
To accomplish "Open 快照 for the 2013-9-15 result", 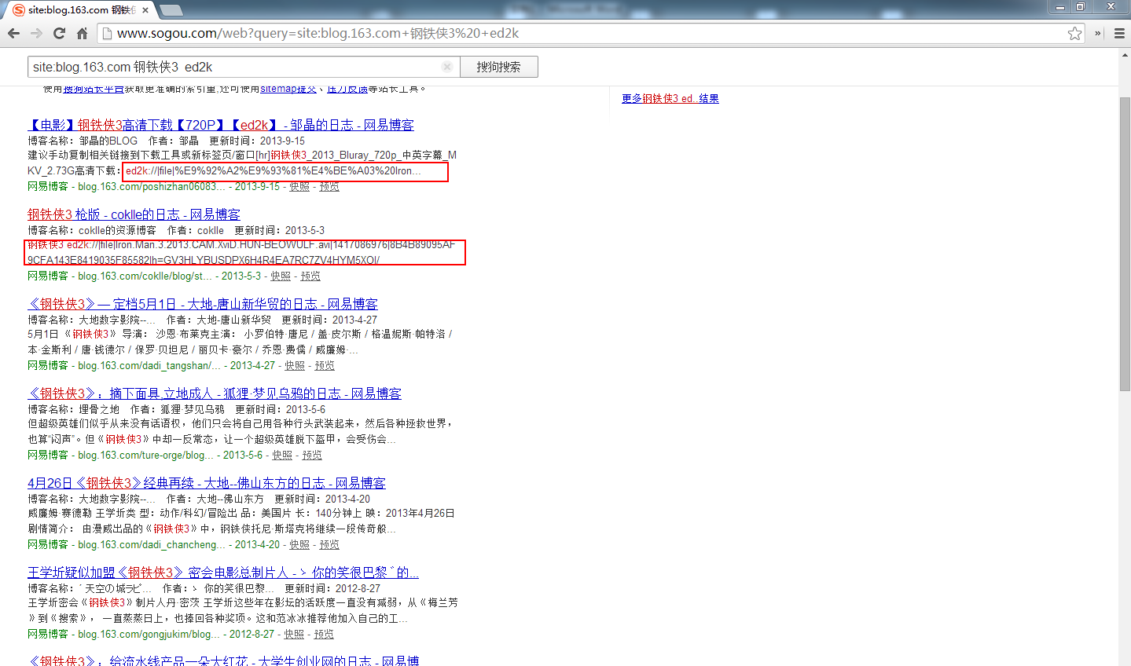I will [x=299, y=186].
